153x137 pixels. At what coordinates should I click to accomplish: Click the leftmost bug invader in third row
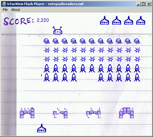tap(47, 59)
